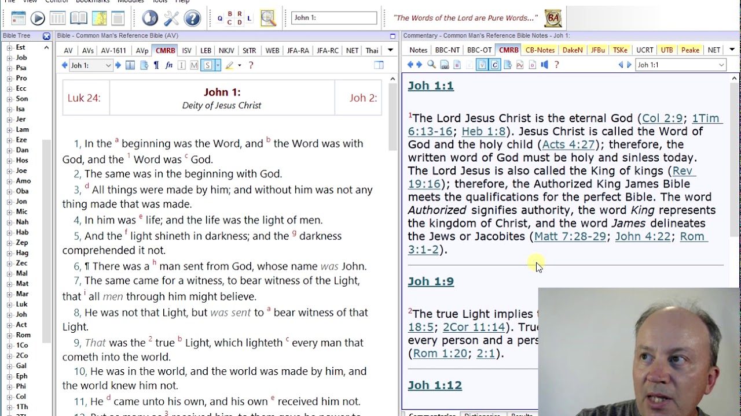
Task: Click the blue question mark help icon
Action: (x=192, y=18)
